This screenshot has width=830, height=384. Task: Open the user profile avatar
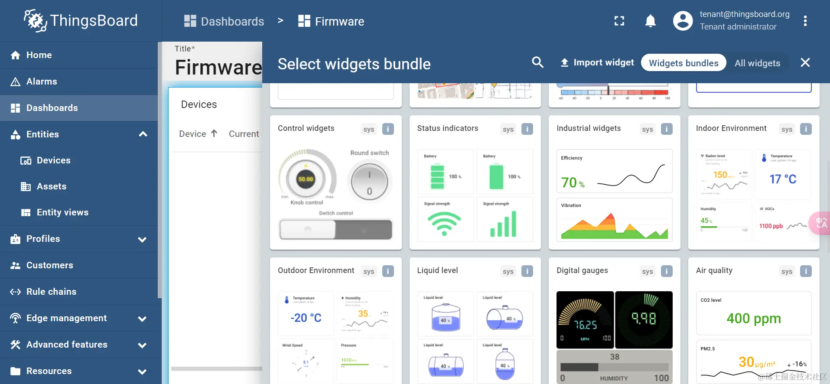(683, 21)
